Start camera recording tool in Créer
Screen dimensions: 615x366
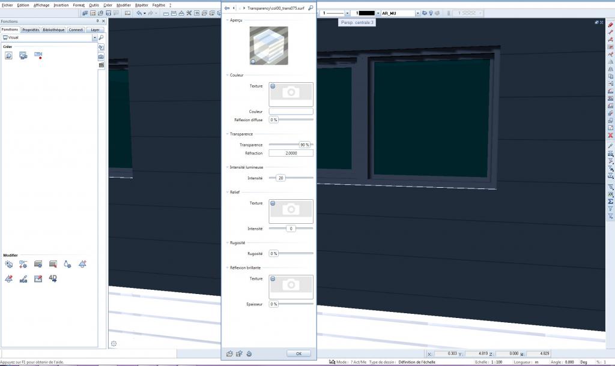click(38, 56)
